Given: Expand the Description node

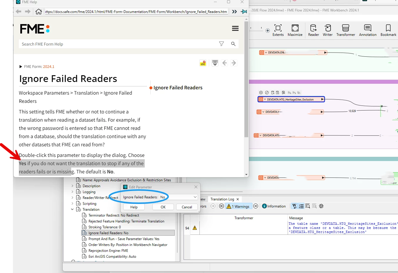Looking at the screenshot, I should pos(72,186).
